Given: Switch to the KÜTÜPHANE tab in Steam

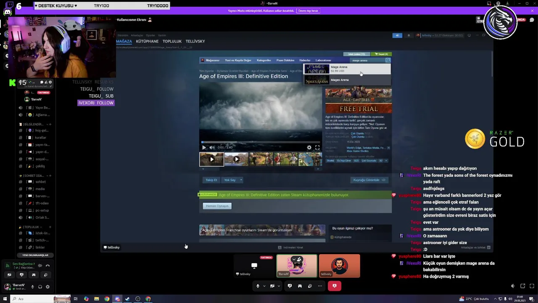Looking at the screenshot, I should pyautogui.click(x=147, y=41).
